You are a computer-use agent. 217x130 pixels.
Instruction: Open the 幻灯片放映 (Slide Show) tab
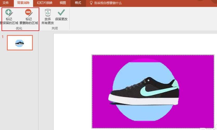coord(45,3)
